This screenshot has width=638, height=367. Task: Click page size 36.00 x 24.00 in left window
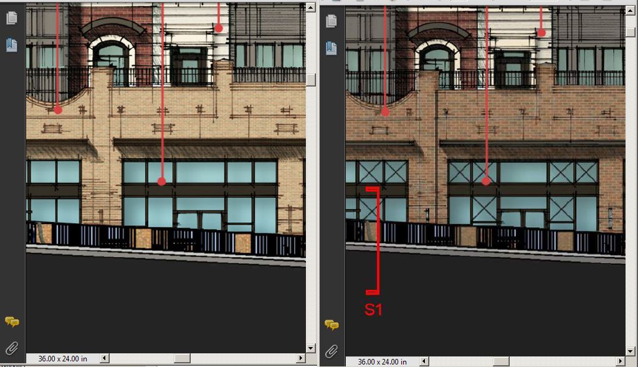(x=63, y=358)
